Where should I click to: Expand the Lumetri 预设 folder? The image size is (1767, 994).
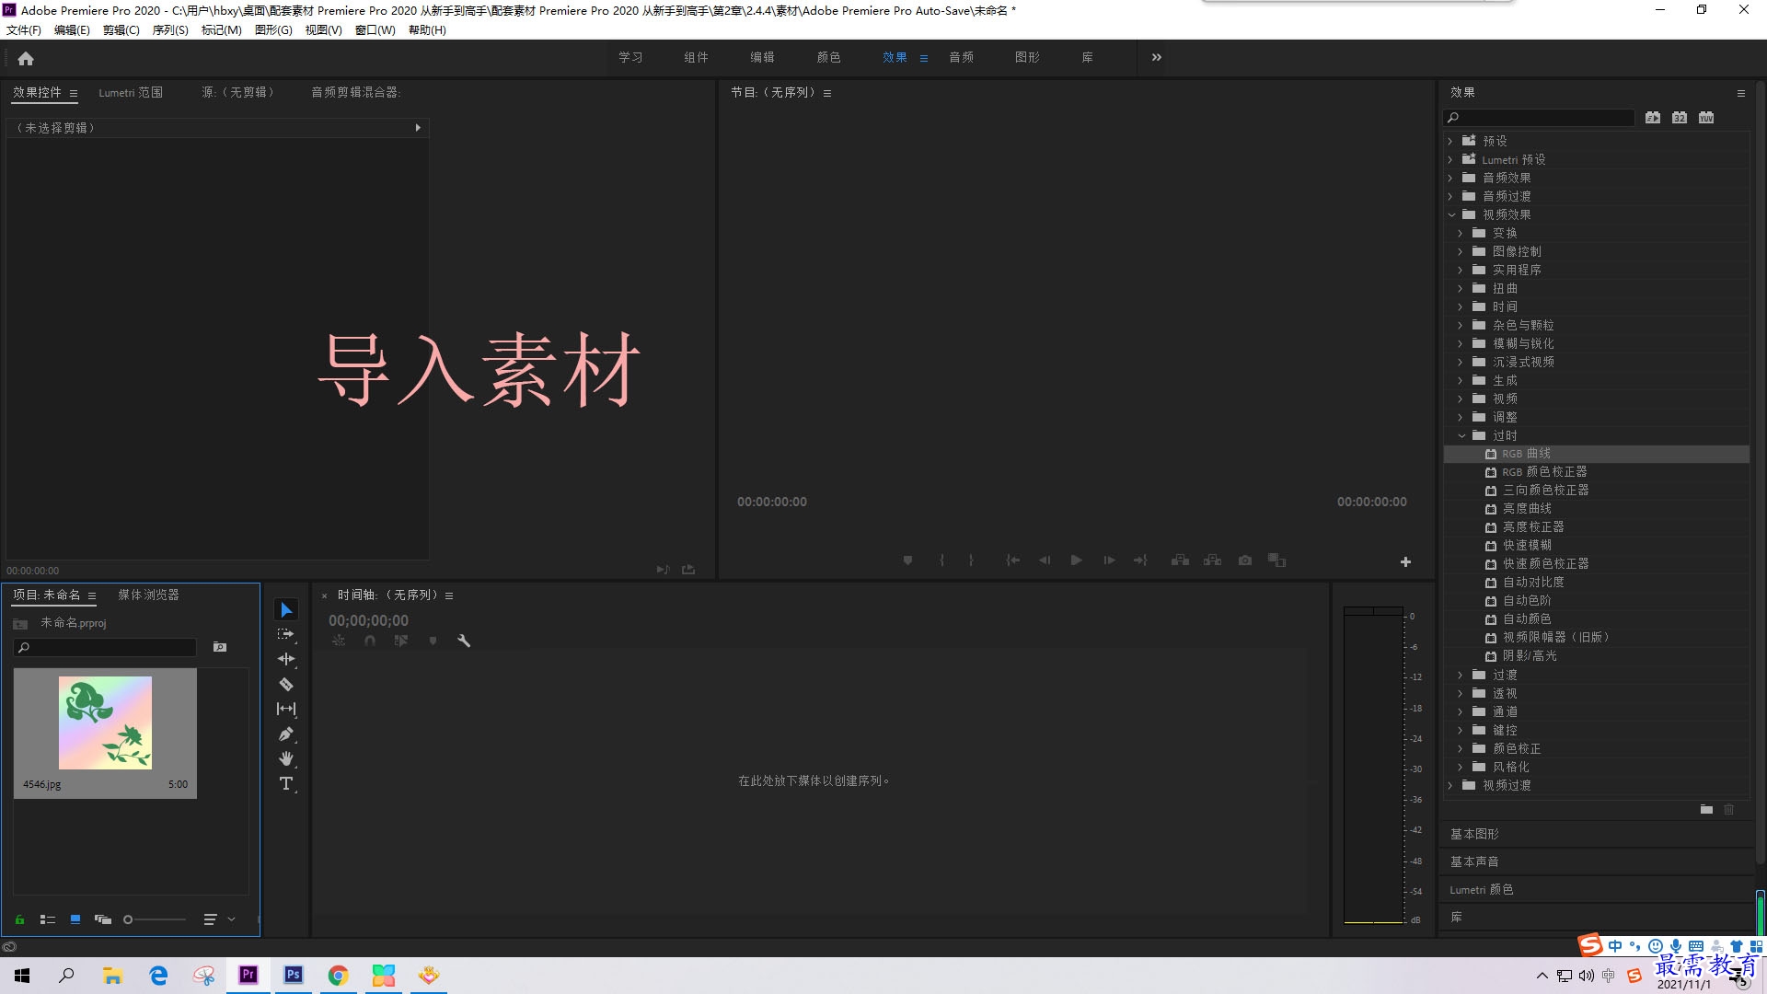(x=1450, y=160)
